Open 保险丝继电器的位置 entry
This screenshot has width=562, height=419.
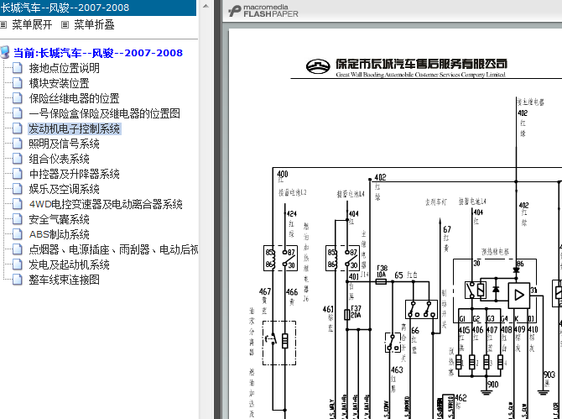[x=74, y=98]
